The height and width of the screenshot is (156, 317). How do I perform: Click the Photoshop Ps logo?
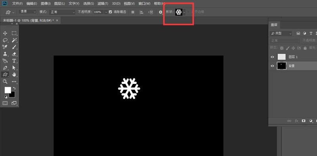(5, 4)
